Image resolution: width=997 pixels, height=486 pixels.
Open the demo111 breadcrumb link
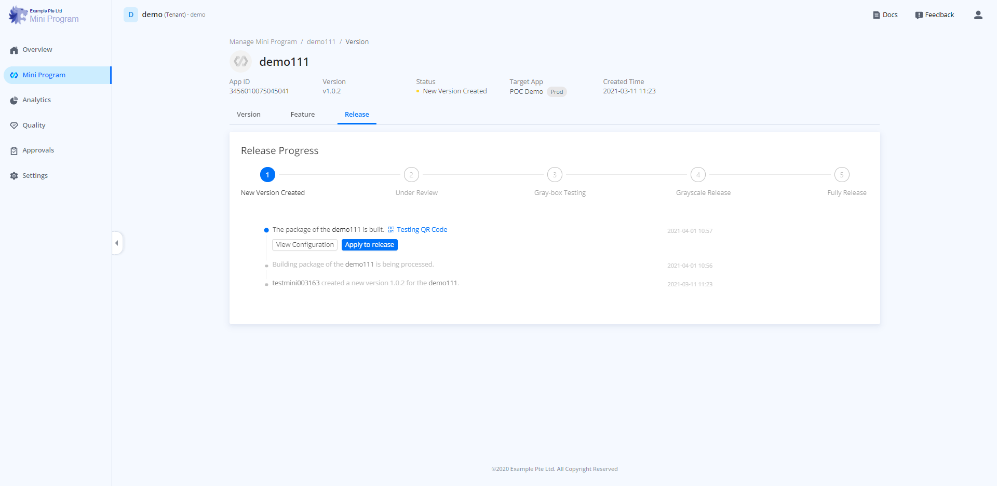tap(321, 42)
